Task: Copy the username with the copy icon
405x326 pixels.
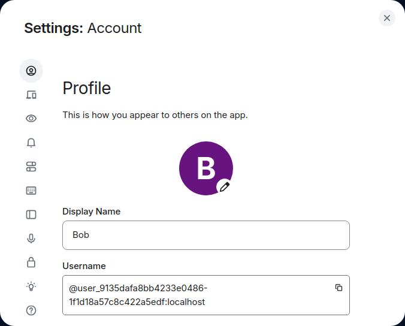Action: [x=338, y=288]
